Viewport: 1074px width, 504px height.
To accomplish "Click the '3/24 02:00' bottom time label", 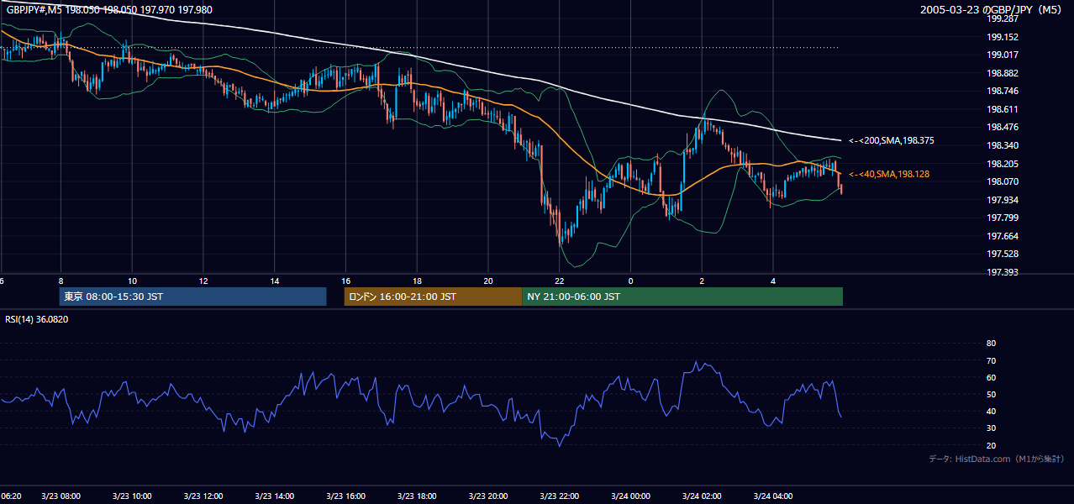I will (x=702, y=496).
